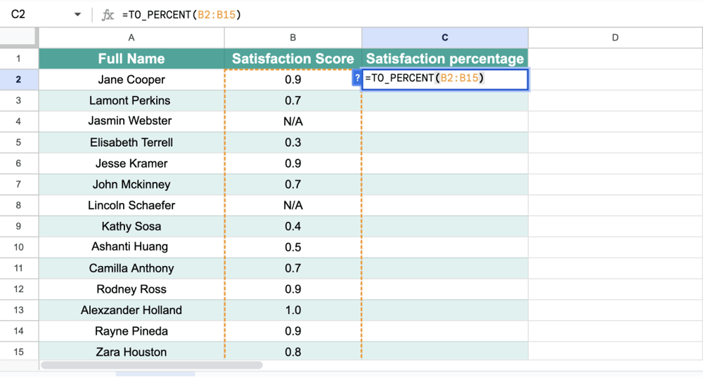Screen dimensions: 703x377
Task: Click the Full Name header cell
Action: tap(131, 59)
